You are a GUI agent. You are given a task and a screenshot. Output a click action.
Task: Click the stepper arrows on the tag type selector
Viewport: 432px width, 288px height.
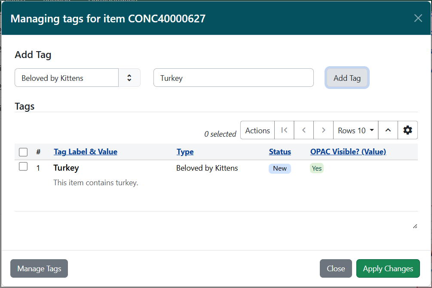click(x=129, y=77)
